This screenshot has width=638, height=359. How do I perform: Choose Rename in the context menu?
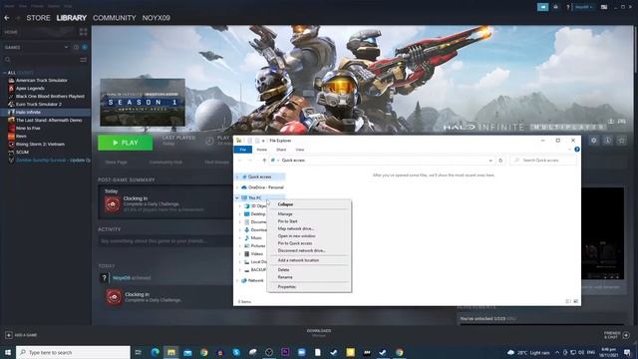[x=309, y=277]
